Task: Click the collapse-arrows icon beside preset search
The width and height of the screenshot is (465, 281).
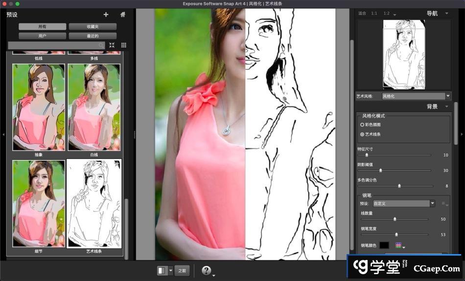Action: [x=112, y=45]
